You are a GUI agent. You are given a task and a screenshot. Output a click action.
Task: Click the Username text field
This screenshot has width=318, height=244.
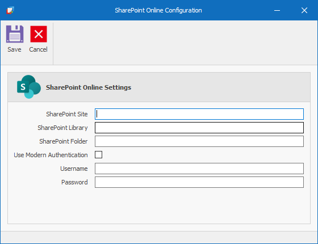tap(199, 169)
